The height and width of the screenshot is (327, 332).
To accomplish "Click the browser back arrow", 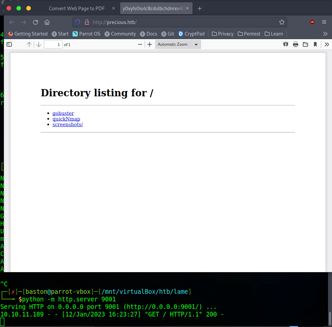I will pyautogui.click(x=12, y=22).
